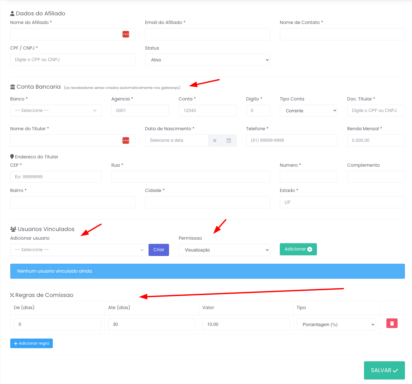Focus the Renda Mensal field

pos(376,140)
